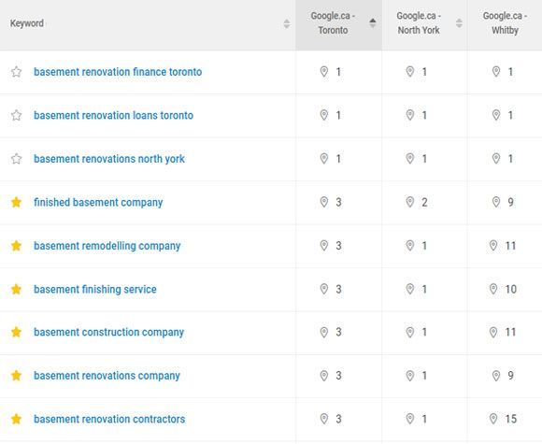Image resolution: width=542 pixels, height=444 pixels.
Task: Click Toronto pin for 'basement renovation loans toronto'
Action: click(324, 115)
